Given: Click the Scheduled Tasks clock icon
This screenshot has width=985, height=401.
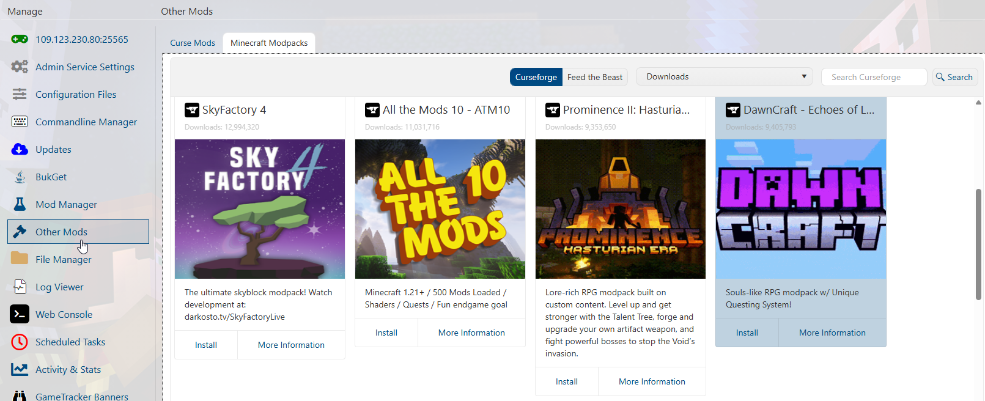Looking at the screenshot, I should pyautogui.click(x=20, y=342).
